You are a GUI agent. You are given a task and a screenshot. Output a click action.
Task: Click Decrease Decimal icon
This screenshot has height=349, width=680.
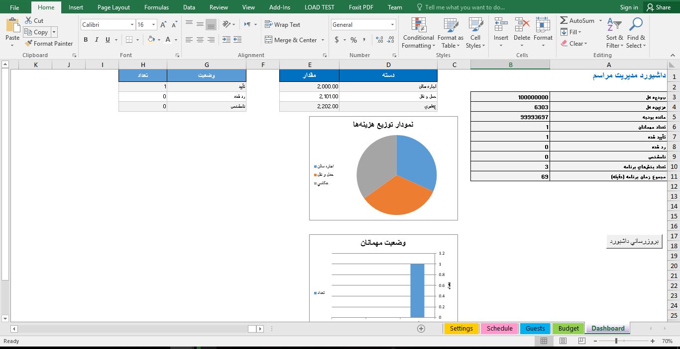point(391,40)
